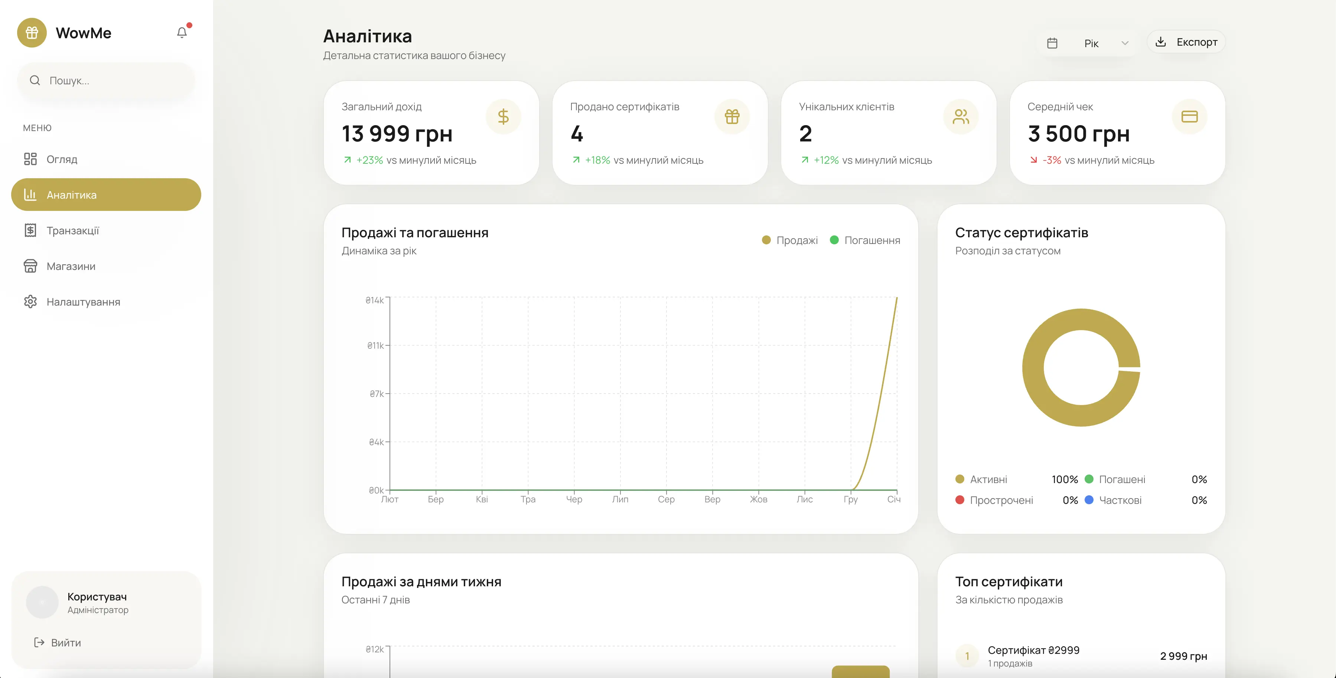Expand the chevron next to Рік

pos(1125,43)
